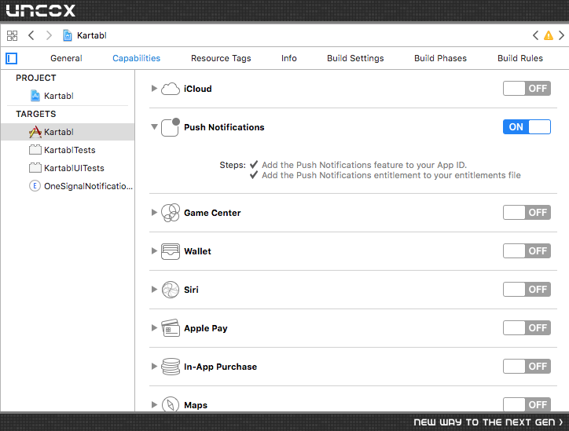Enable the In-App Purchase switch

click(x=527, y=366)
